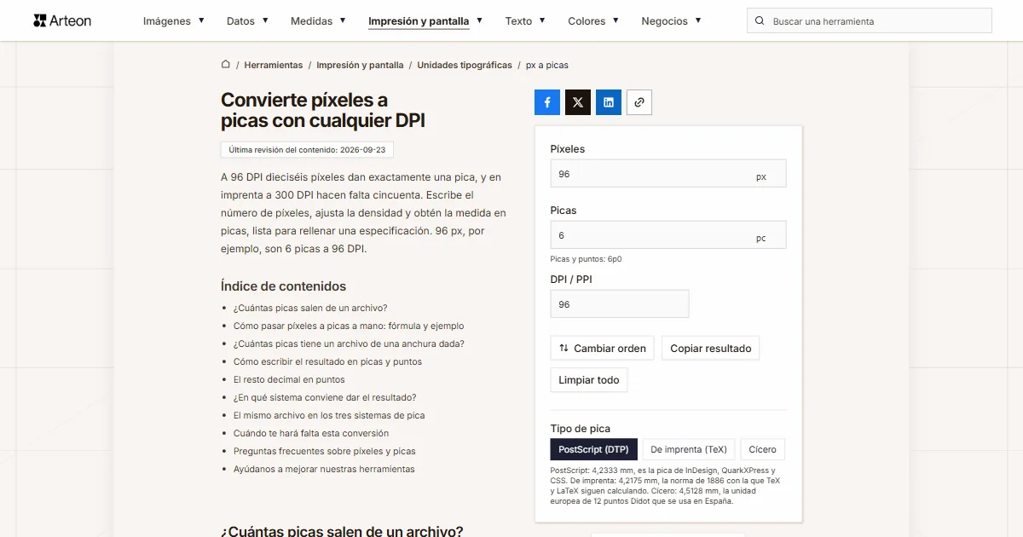1023x537 pixels.
Task: Select PostScript (DTP) pica type
Action: (x=593, y=449)
